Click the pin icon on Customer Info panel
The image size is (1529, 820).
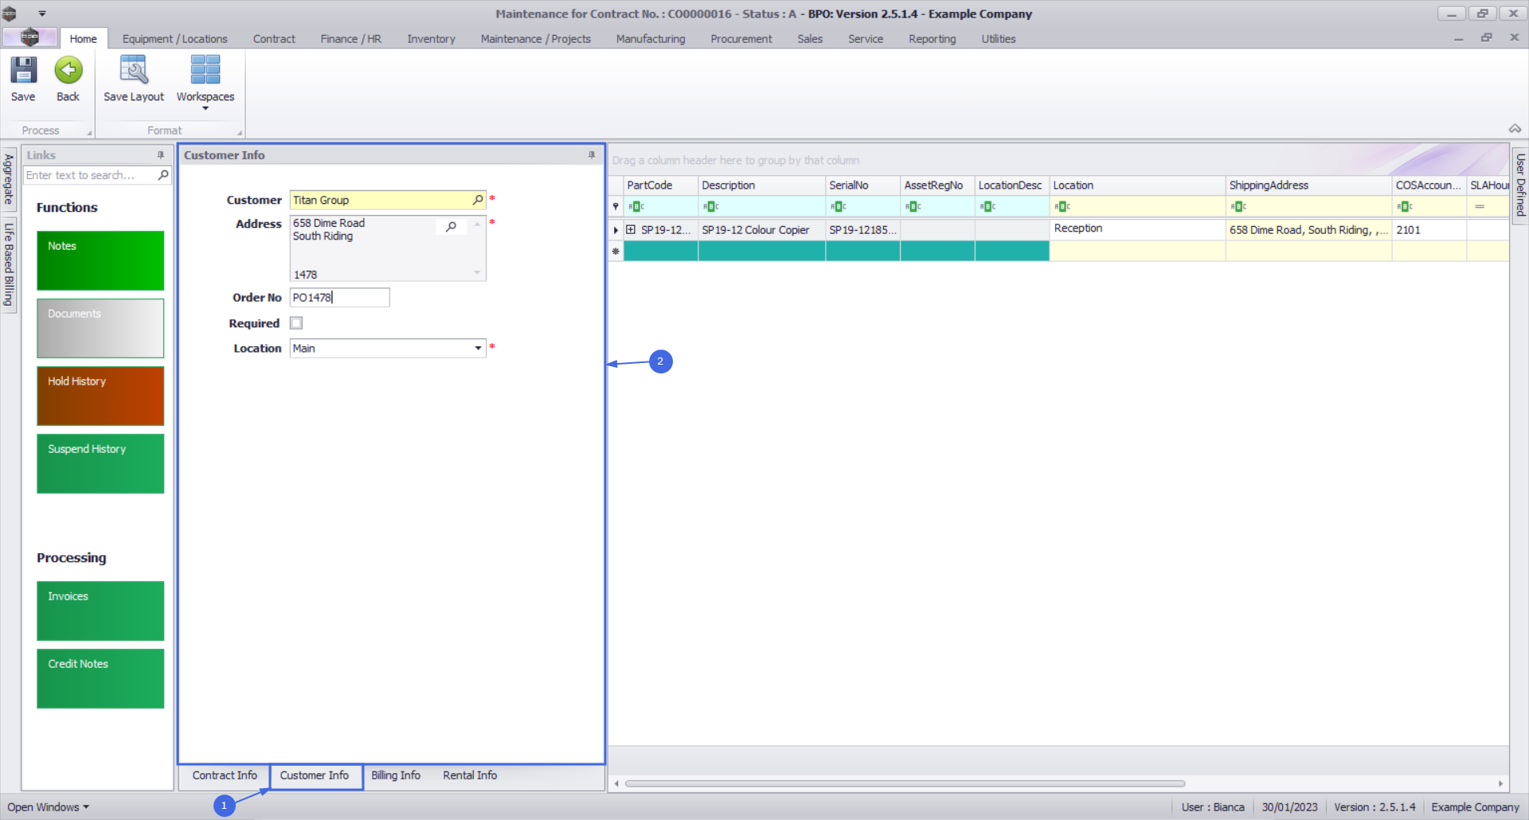point(592,155)
